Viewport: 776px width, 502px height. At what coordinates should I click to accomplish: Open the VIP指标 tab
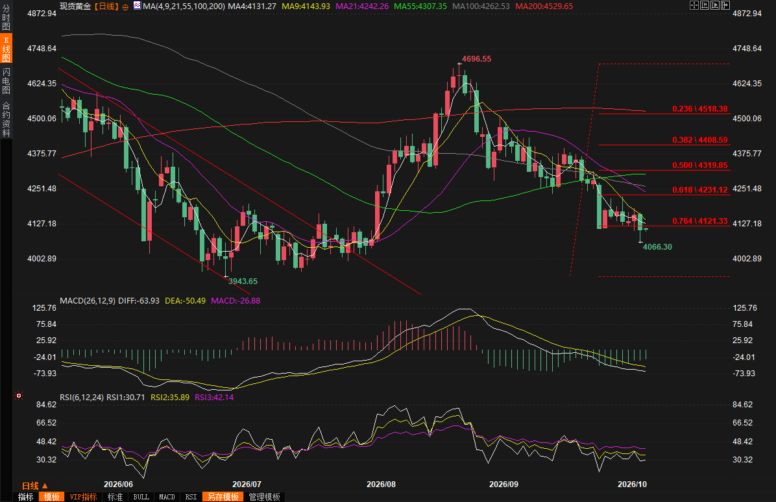[83, 497]
